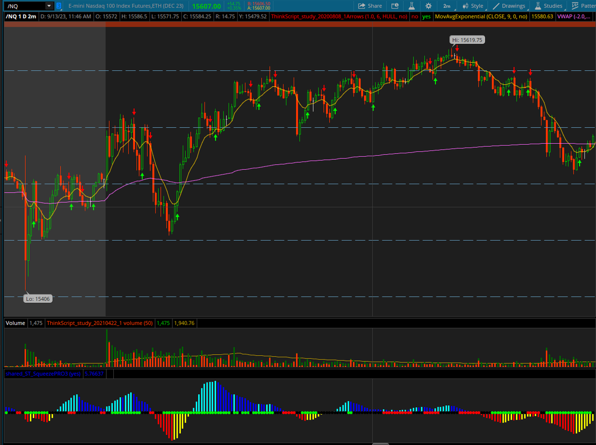Click the green 'yes' study value
The width and height of the screenshot is (596, 445).
(426, 16)
